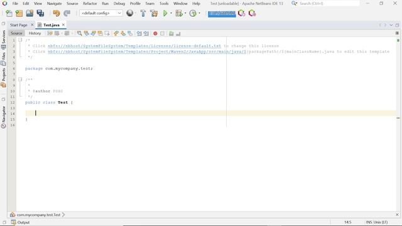This screenshot has width=402, height=226.
Task: Click Find Next Occurrence editor icon
Action: point(94,33)
